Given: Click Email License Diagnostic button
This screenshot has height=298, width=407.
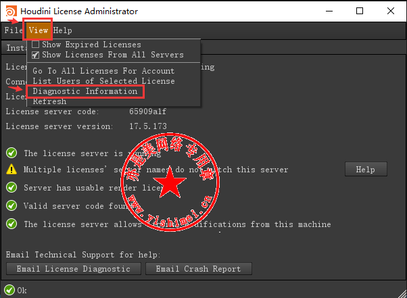Looking at the screenshot, I should point(74,269).
